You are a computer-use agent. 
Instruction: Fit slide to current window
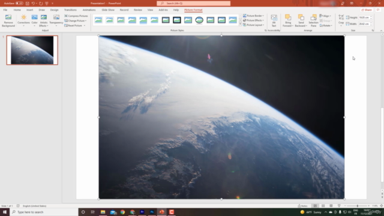tap(382, 206)
